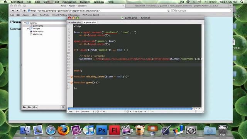Expand the folded game() function at line 36
The image size is (247, 139).
(x=71, y=83)
